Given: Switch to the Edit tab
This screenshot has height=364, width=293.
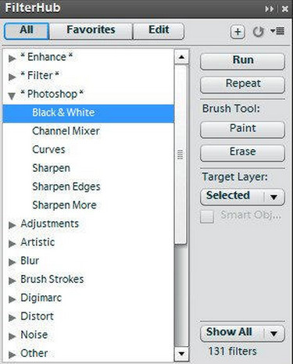Looking at the screenshot, I should [x=159, y=30].
